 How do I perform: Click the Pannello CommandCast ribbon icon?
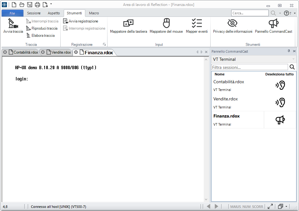(x=273, y=23)
